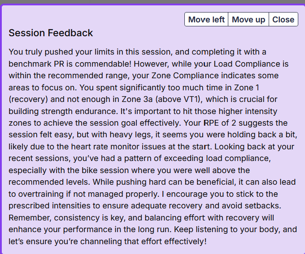Viewport: 305px width, 254px height.
Task: Click the phrase "prescribed intensities"
Action: tap(48, 206)
